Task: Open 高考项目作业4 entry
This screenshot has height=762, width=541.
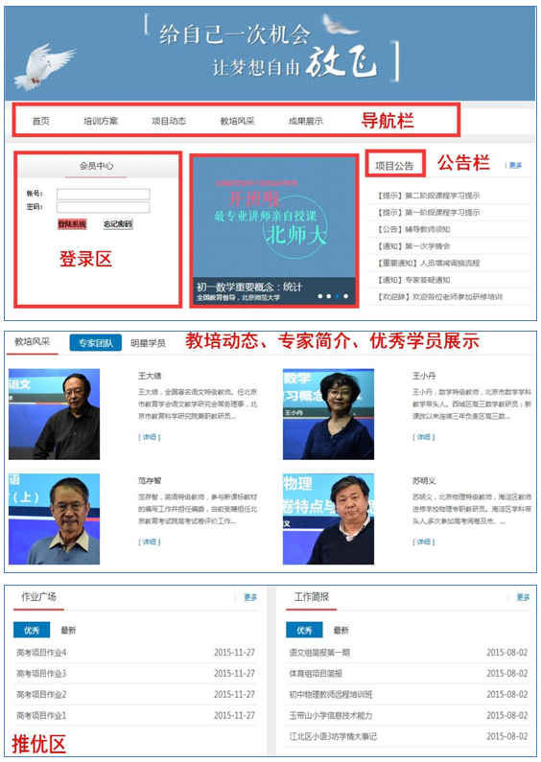Action: tap(41, 653)
